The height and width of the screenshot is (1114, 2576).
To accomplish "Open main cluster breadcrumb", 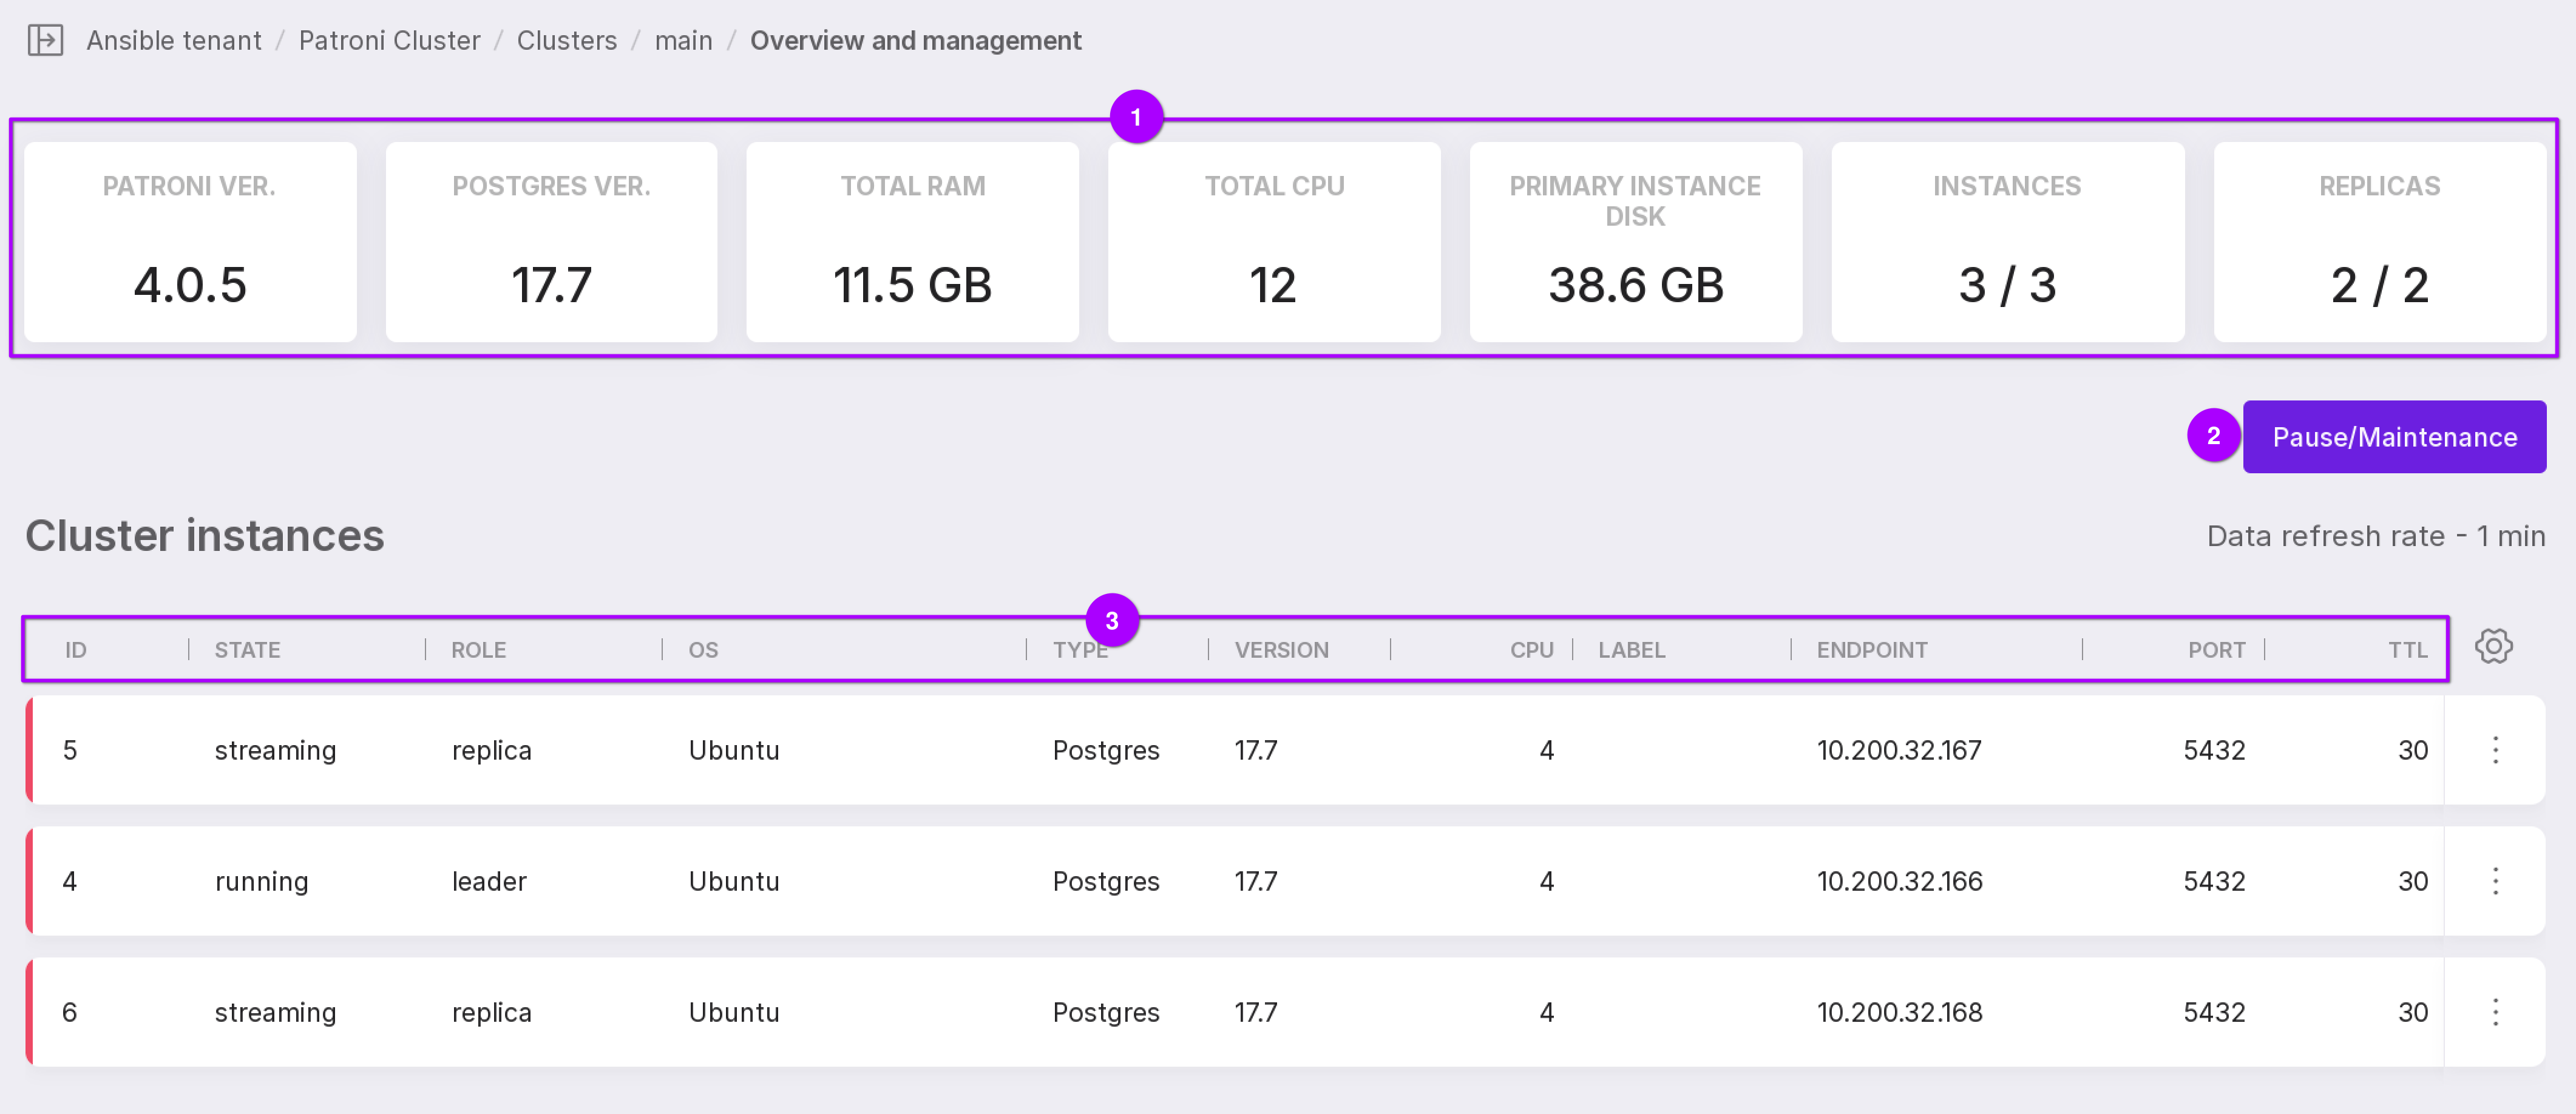I will (x=683, y=40).
